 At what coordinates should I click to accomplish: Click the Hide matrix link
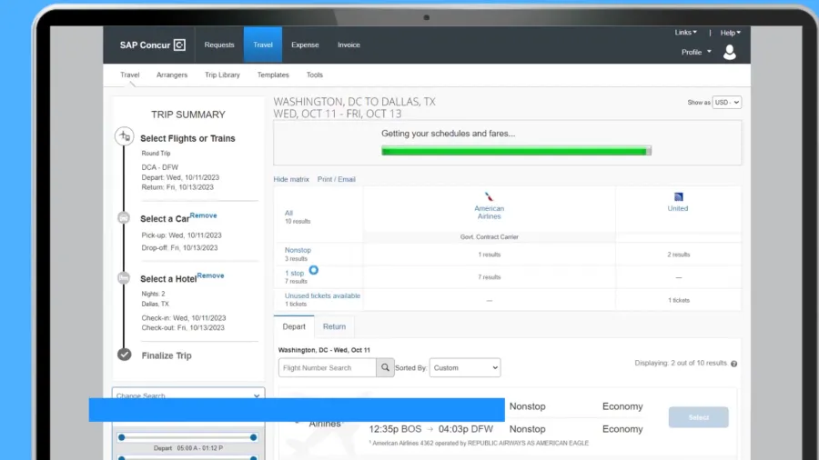click(x=291, y=179)
